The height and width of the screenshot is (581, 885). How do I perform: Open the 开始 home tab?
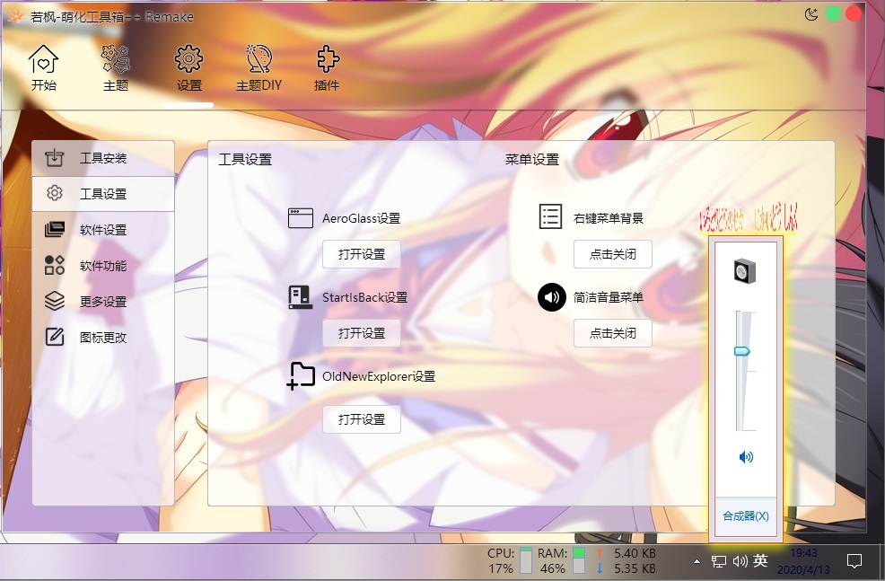[43, 68]
